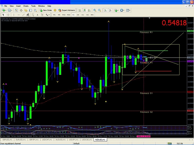
Task: Select the Vertical Line tool
Action: click(14, 15)
